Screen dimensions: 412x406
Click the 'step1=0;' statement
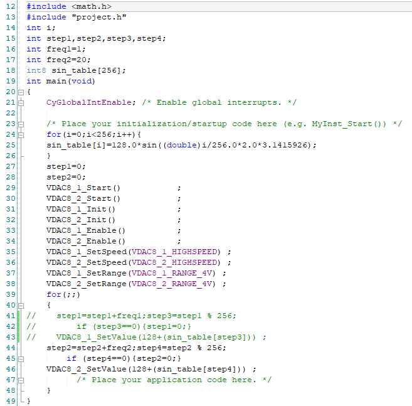(x=66, y=166)
